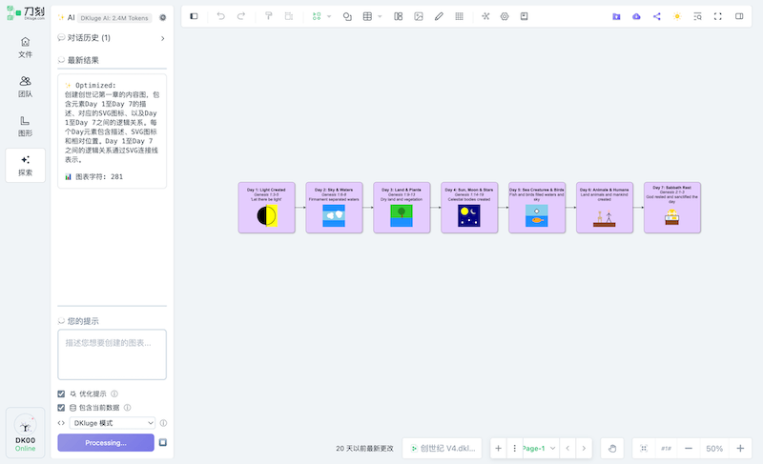Click the share icon in the top toolbar

click(656, 16)
